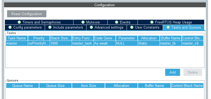The height and width of the screenshot is (99, 211).
Task: Click check icon on Mutexes tab
Action: pos(83,22)
